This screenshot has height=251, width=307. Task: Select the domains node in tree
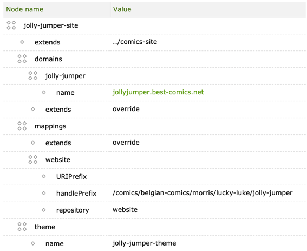tap(48, 59)
